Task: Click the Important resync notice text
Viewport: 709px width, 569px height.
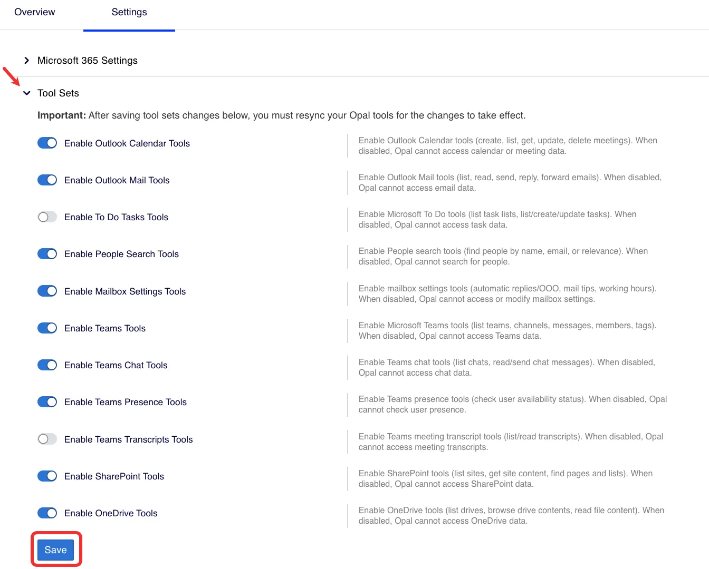Action: click(x=282, y=115)
